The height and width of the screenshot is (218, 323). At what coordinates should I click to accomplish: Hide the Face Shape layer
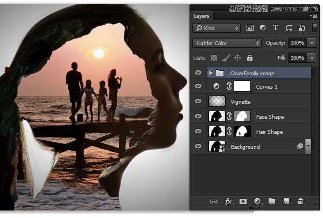pyautogui.click(x=198, y=116)
